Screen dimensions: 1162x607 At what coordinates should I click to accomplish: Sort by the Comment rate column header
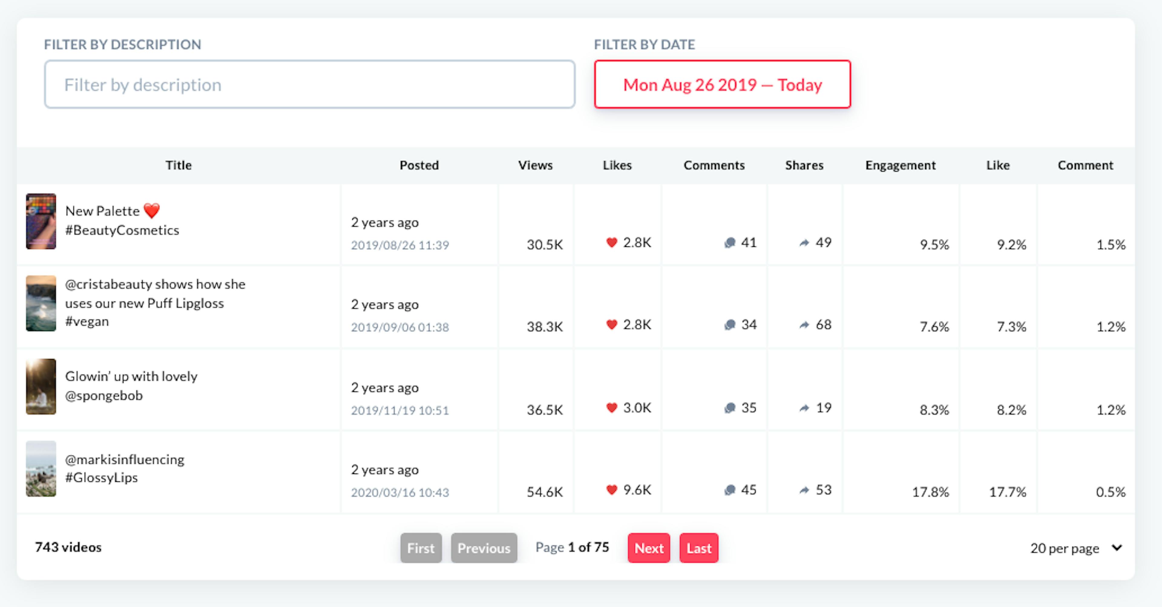click(x=1085, y=165)
